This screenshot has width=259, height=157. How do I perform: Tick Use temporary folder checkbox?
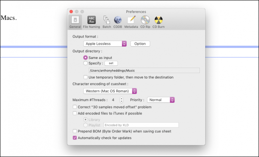coord(86,77)
